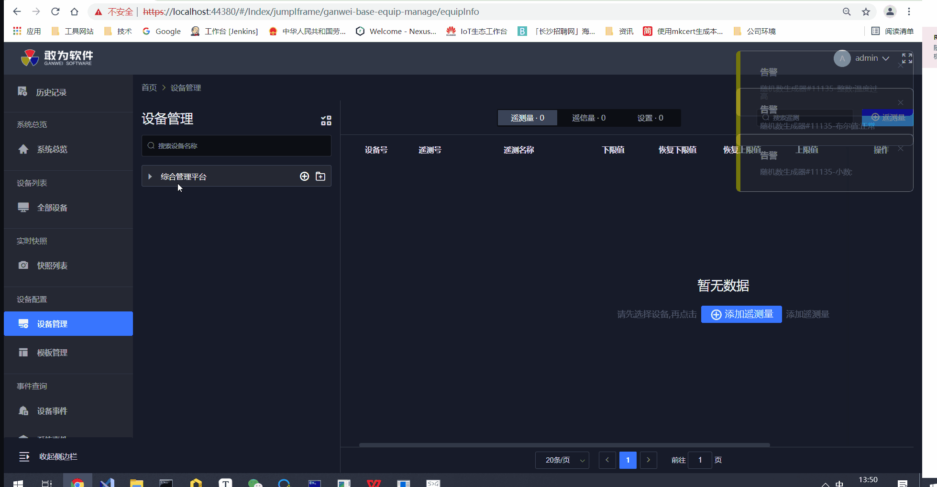Screen dimensions: 937x487
Task: Open the 使用mkcert生成本... bookmark
Action: (x=683, y=31)
